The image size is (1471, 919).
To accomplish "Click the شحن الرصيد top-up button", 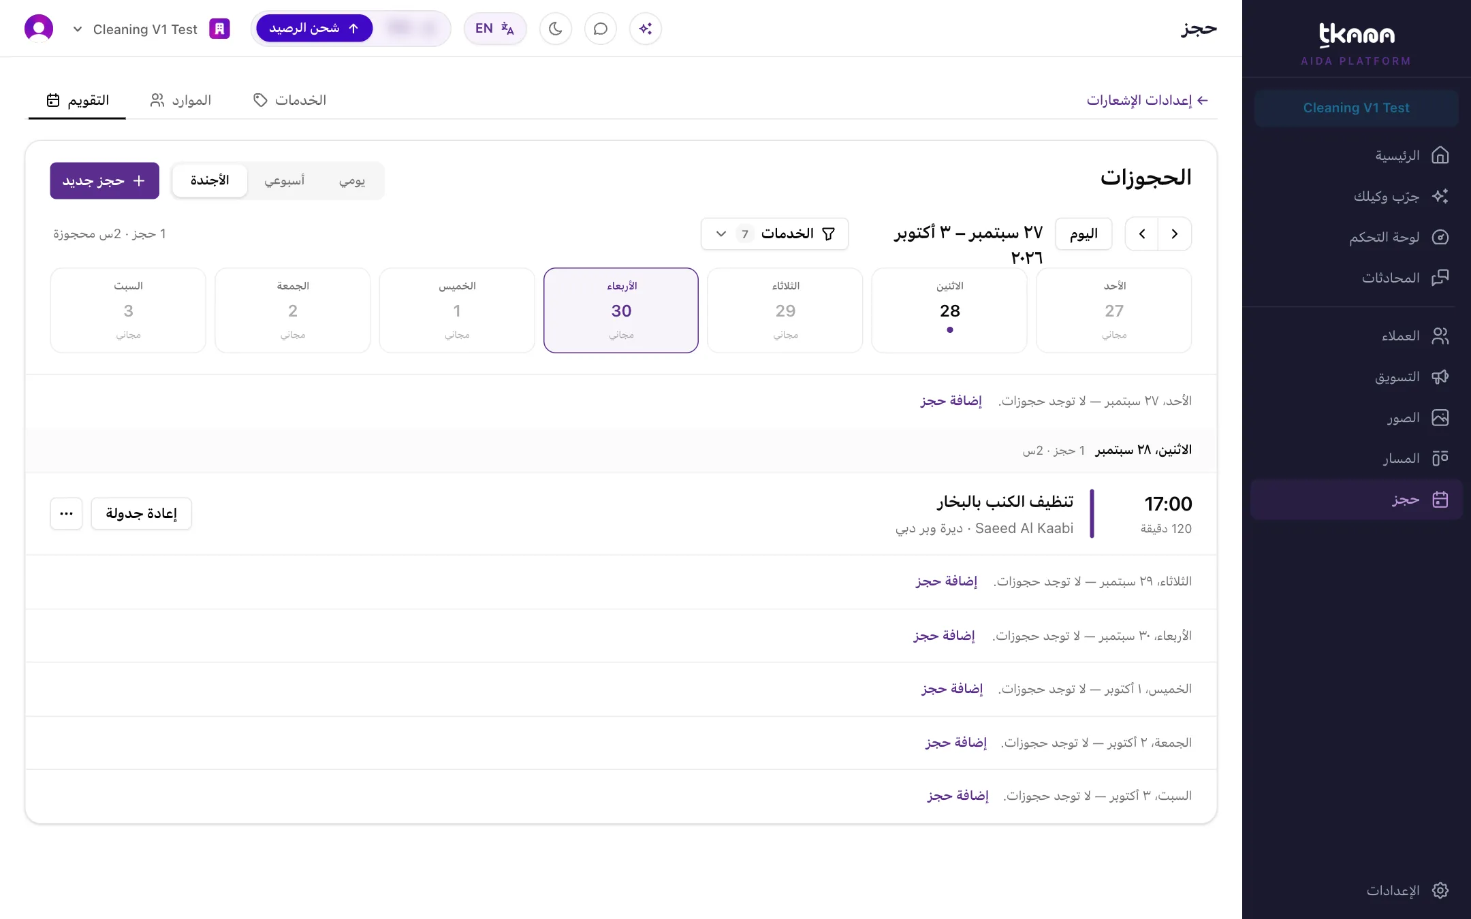I will [x=315, y=28].
